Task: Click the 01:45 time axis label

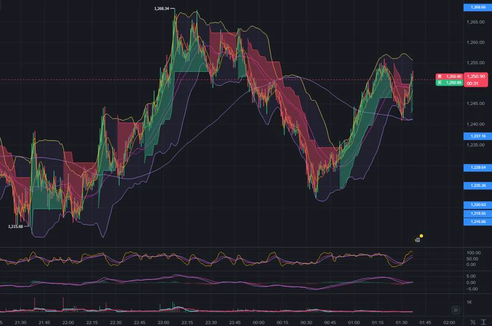Action: [x=425, y=322]
